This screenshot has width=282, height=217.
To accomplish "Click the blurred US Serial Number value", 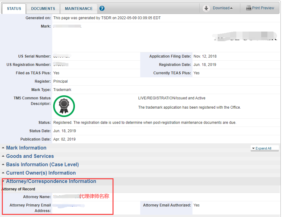I will click(61, 57).
